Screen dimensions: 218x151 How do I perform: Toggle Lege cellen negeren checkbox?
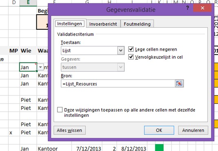[x=131, y=49]
